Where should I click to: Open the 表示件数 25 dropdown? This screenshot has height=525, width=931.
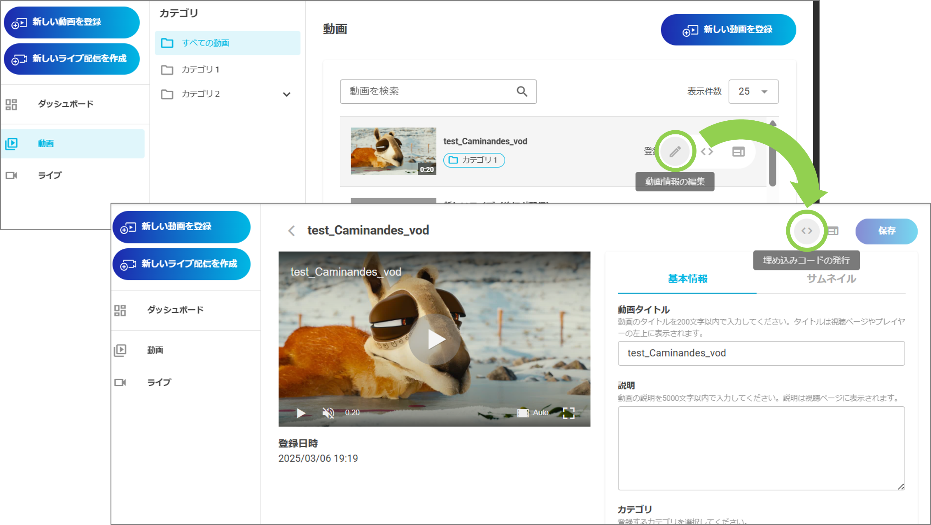point(753,92)
